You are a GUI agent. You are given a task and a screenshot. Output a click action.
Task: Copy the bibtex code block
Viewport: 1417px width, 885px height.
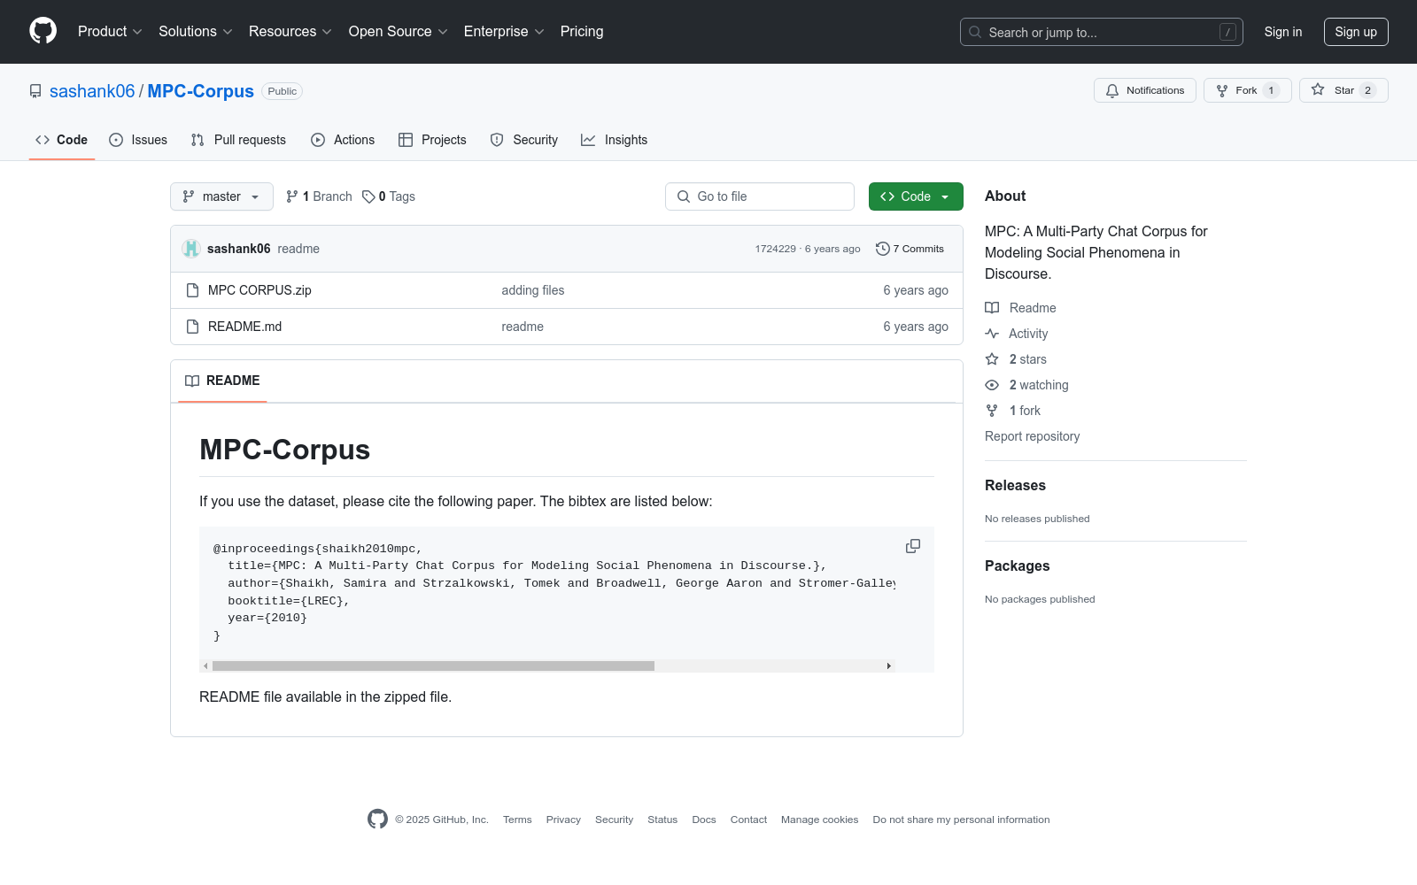pos(913,547)
